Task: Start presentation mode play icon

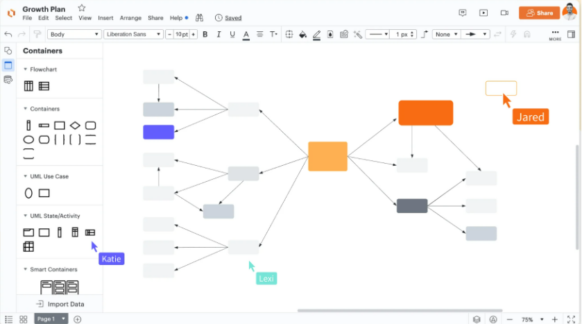Action: pos(483,13)
